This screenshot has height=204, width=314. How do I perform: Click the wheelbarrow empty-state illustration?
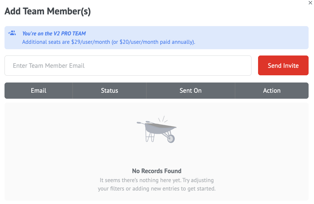coord(157,130)
